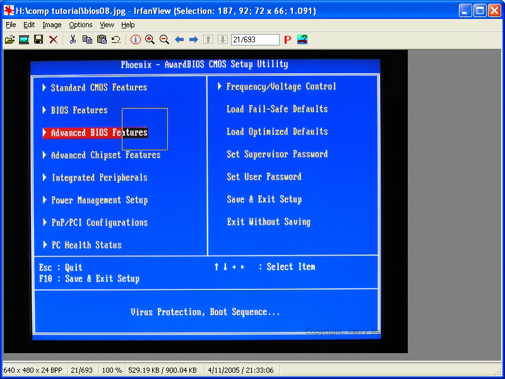Screen dimensions: 505x379
Task: Click the 'Frequency/Voltage Control' text
Action: point(281,87)
